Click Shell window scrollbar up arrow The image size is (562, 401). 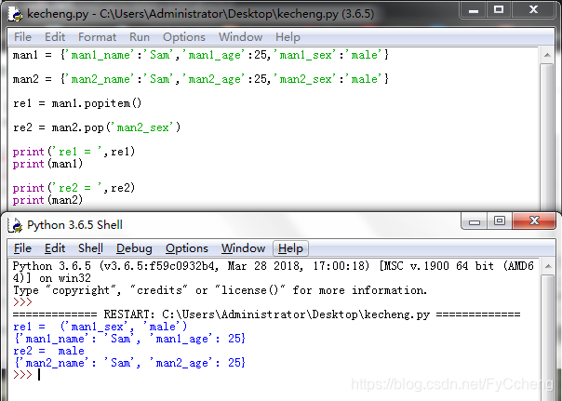pyautogui.click(x=548, y=266)
